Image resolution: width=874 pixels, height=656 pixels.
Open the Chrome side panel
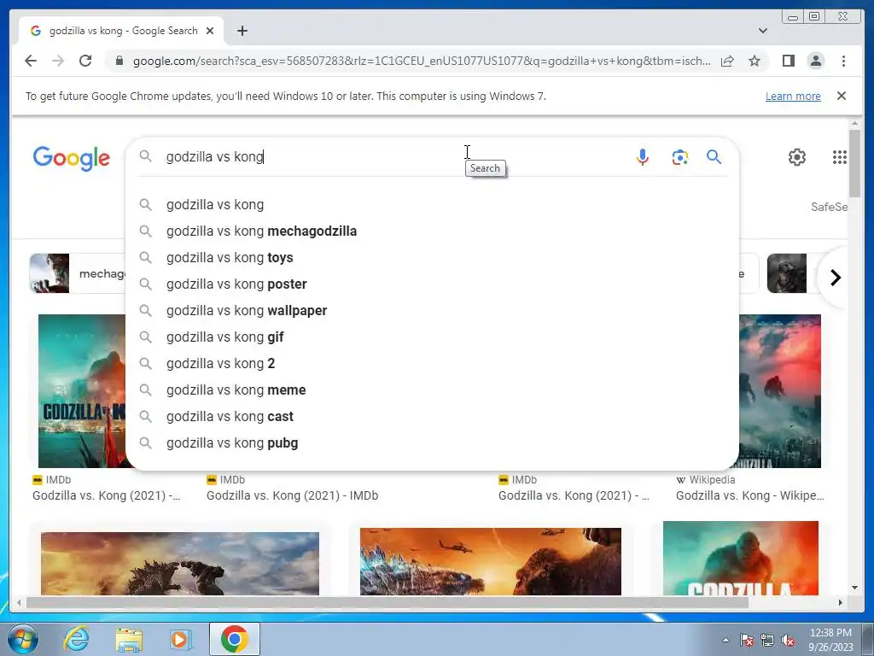[x=788, y=61]
